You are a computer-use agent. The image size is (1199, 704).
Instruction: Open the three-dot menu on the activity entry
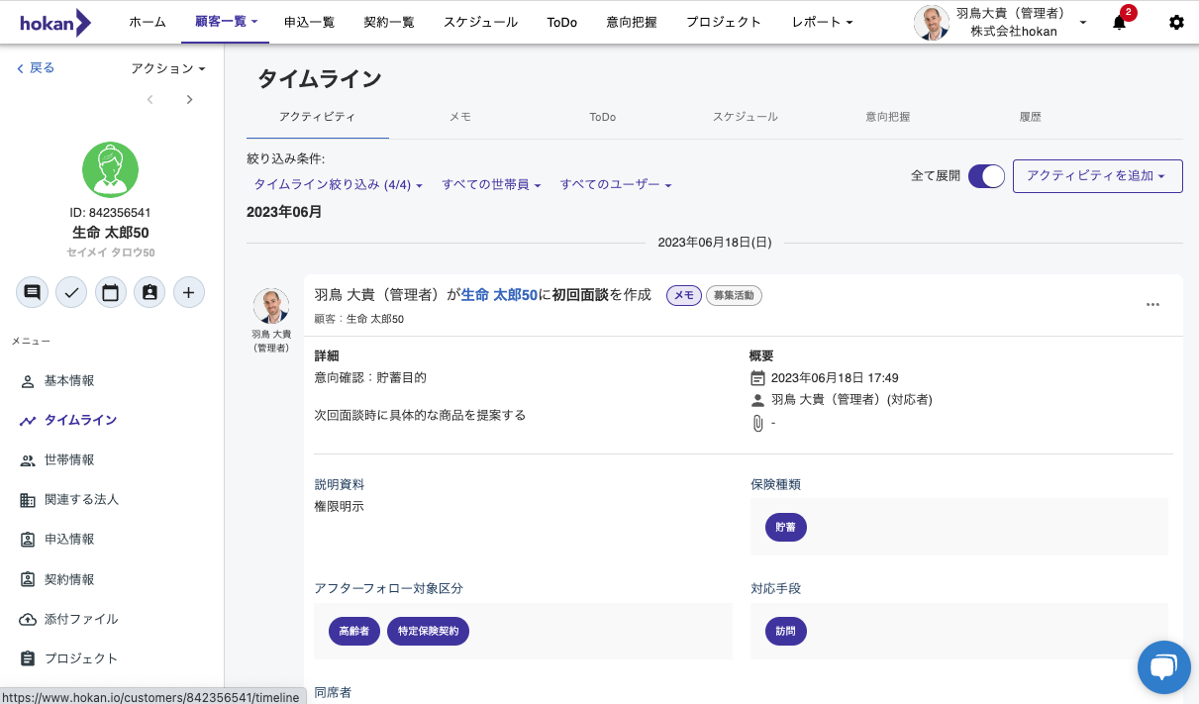click(1152, 305)
